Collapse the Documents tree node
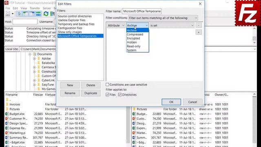 [30, 54]
